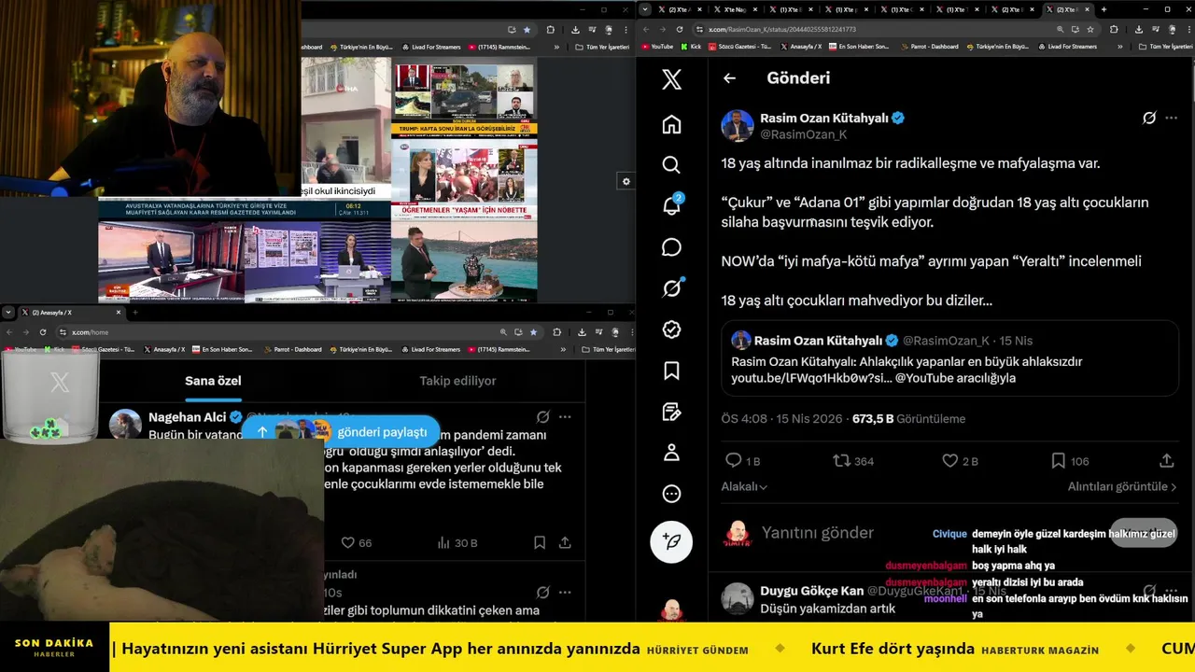Open tab search chevron in x.com/home window
Viewport: 1195px width, 672px height.
(9, 313)
